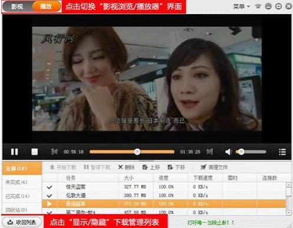The image size is (293, 228).
Task: Skip to the next video
Action: [x=210, y=152]
